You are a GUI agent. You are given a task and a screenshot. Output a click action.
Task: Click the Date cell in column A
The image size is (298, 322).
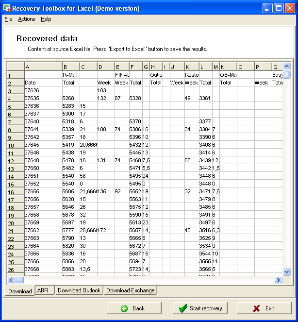[x=43, y=83]
